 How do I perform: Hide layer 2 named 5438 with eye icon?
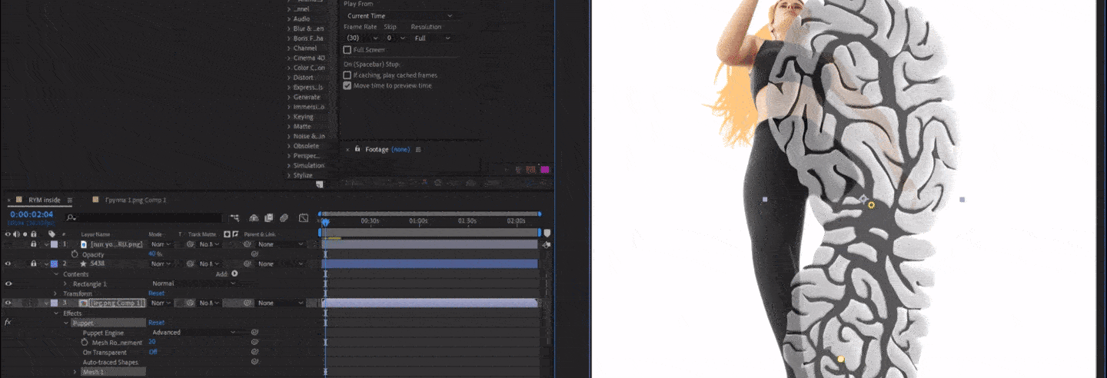click(x=8, y=264)
